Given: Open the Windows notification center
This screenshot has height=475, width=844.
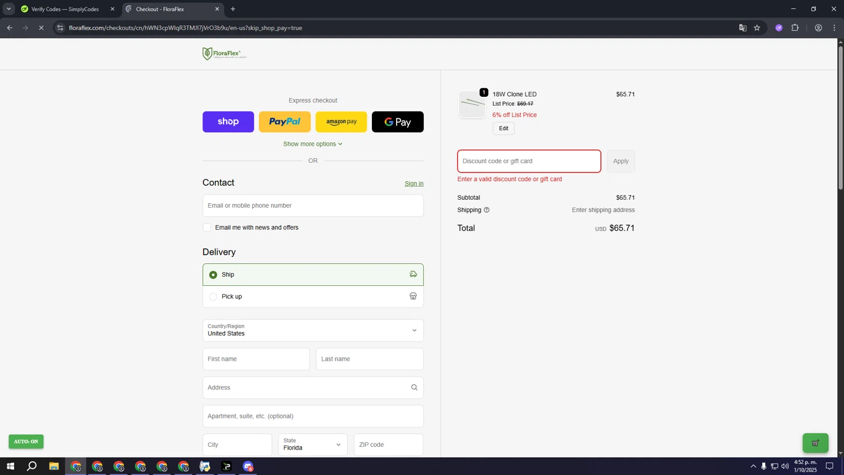Looking at the screenshot, I should tap(829, 466).
